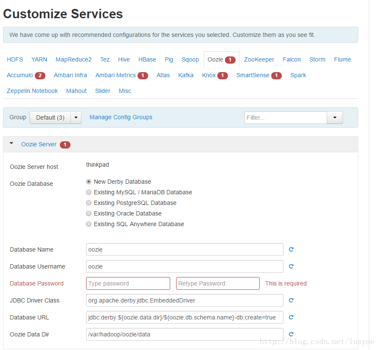Focus the Type password field
Screen dimensions: 379x350
point(128,283)
